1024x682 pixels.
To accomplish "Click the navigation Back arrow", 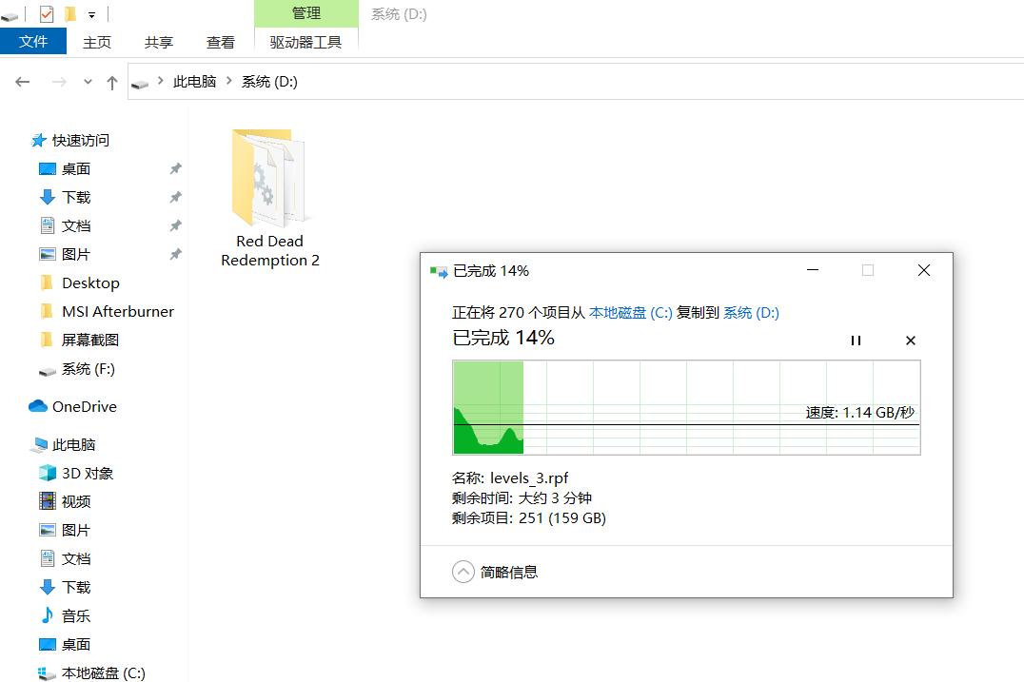I will [23, 82].
